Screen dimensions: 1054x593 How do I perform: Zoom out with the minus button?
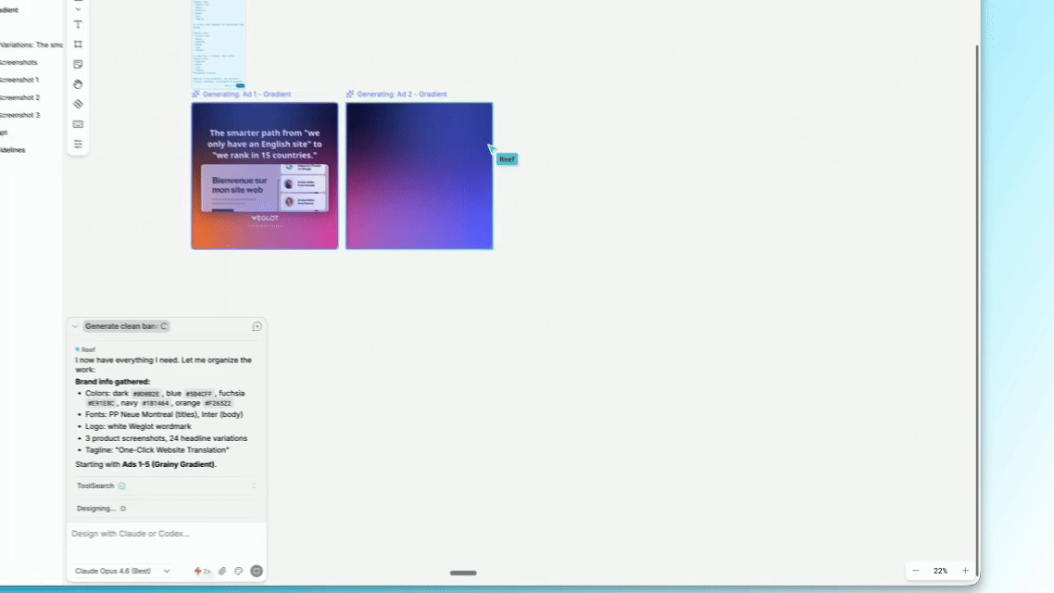pyautogui.click(x=915, y=572)
